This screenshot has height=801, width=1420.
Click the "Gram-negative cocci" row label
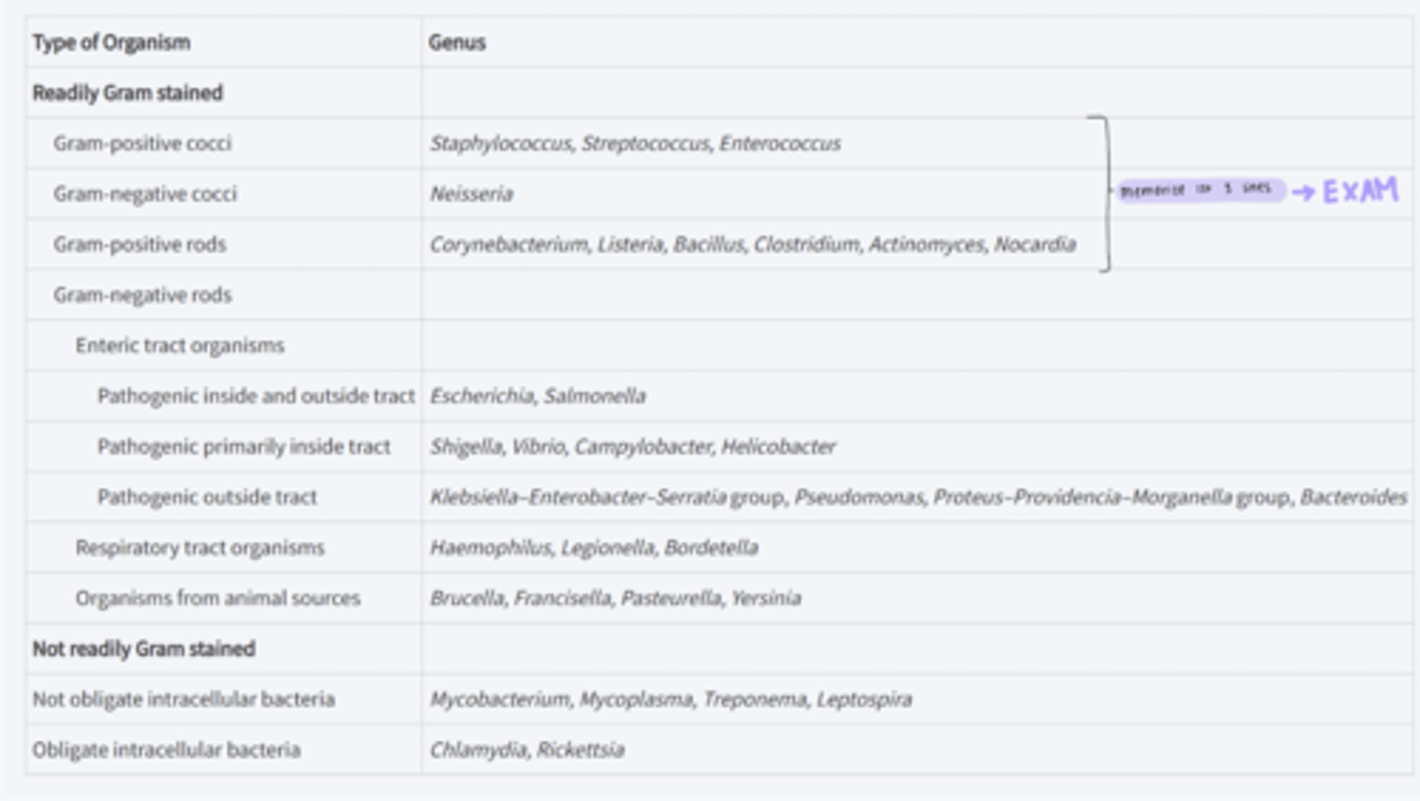click(x=145, y=193)
